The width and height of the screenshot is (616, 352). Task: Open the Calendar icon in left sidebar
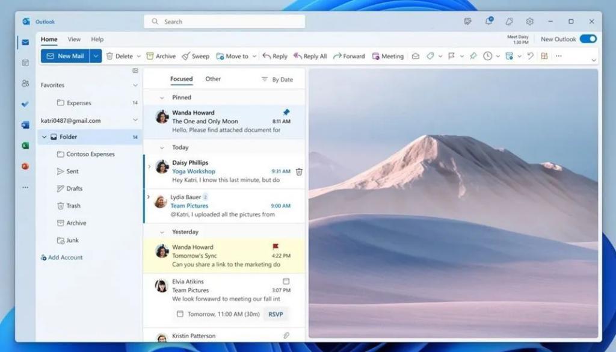[25, 63]
